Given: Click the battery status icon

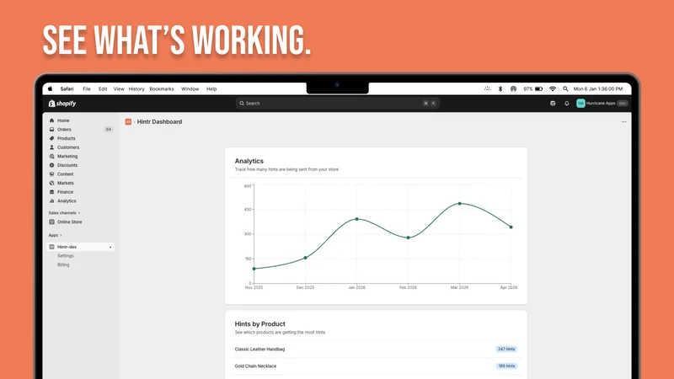Looking at the screenshot, I should pos(538,89).
